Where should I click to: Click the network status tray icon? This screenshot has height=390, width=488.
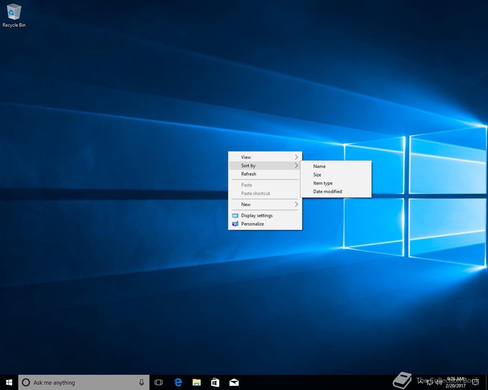pos(429,382)
